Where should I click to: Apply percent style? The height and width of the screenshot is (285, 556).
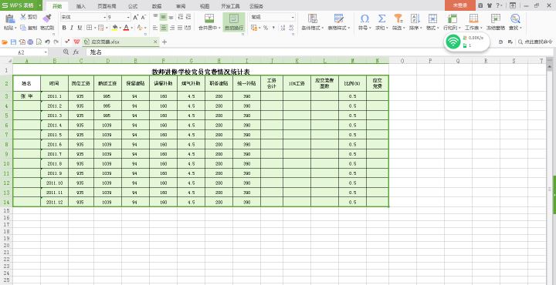tap(265, 28)
